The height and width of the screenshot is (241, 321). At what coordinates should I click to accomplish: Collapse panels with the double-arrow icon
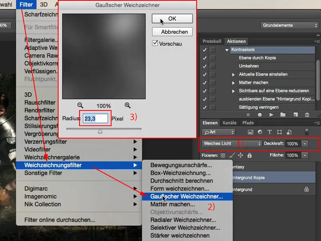(x=318, y=35)
